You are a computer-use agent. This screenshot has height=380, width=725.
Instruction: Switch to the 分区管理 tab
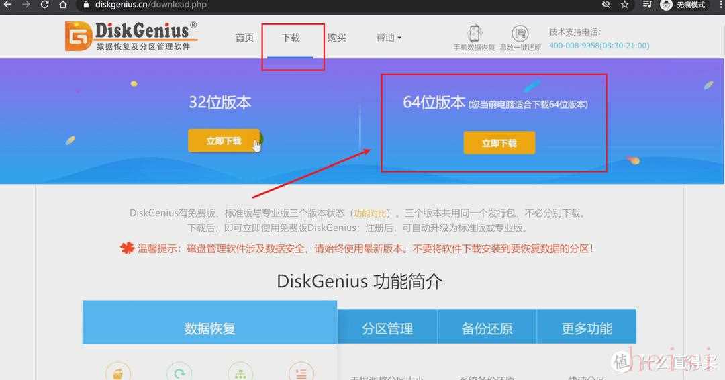pyautogui.click(x=387, y=329)
